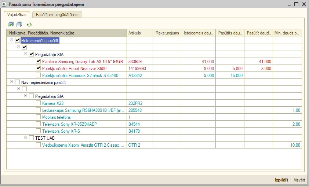This screenshot has height=187, width=309.
Task: Click the window title bar app icon
Action: pos(4,4)
